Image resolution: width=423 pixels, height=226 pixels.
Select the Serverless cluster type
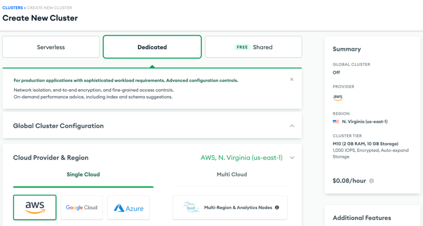(51, 47)
